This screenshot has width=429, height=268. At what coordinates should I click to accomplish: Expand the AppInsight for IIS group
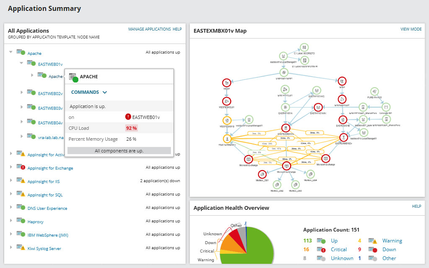10,181
